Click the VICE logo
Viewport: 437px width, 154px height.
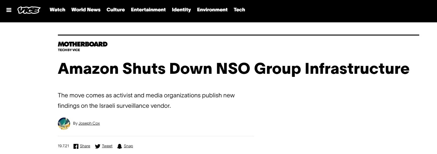click(29, 10)
